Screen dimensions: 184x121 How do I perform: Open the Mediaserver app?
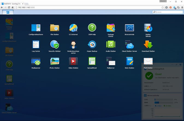(x=36, y=61)
